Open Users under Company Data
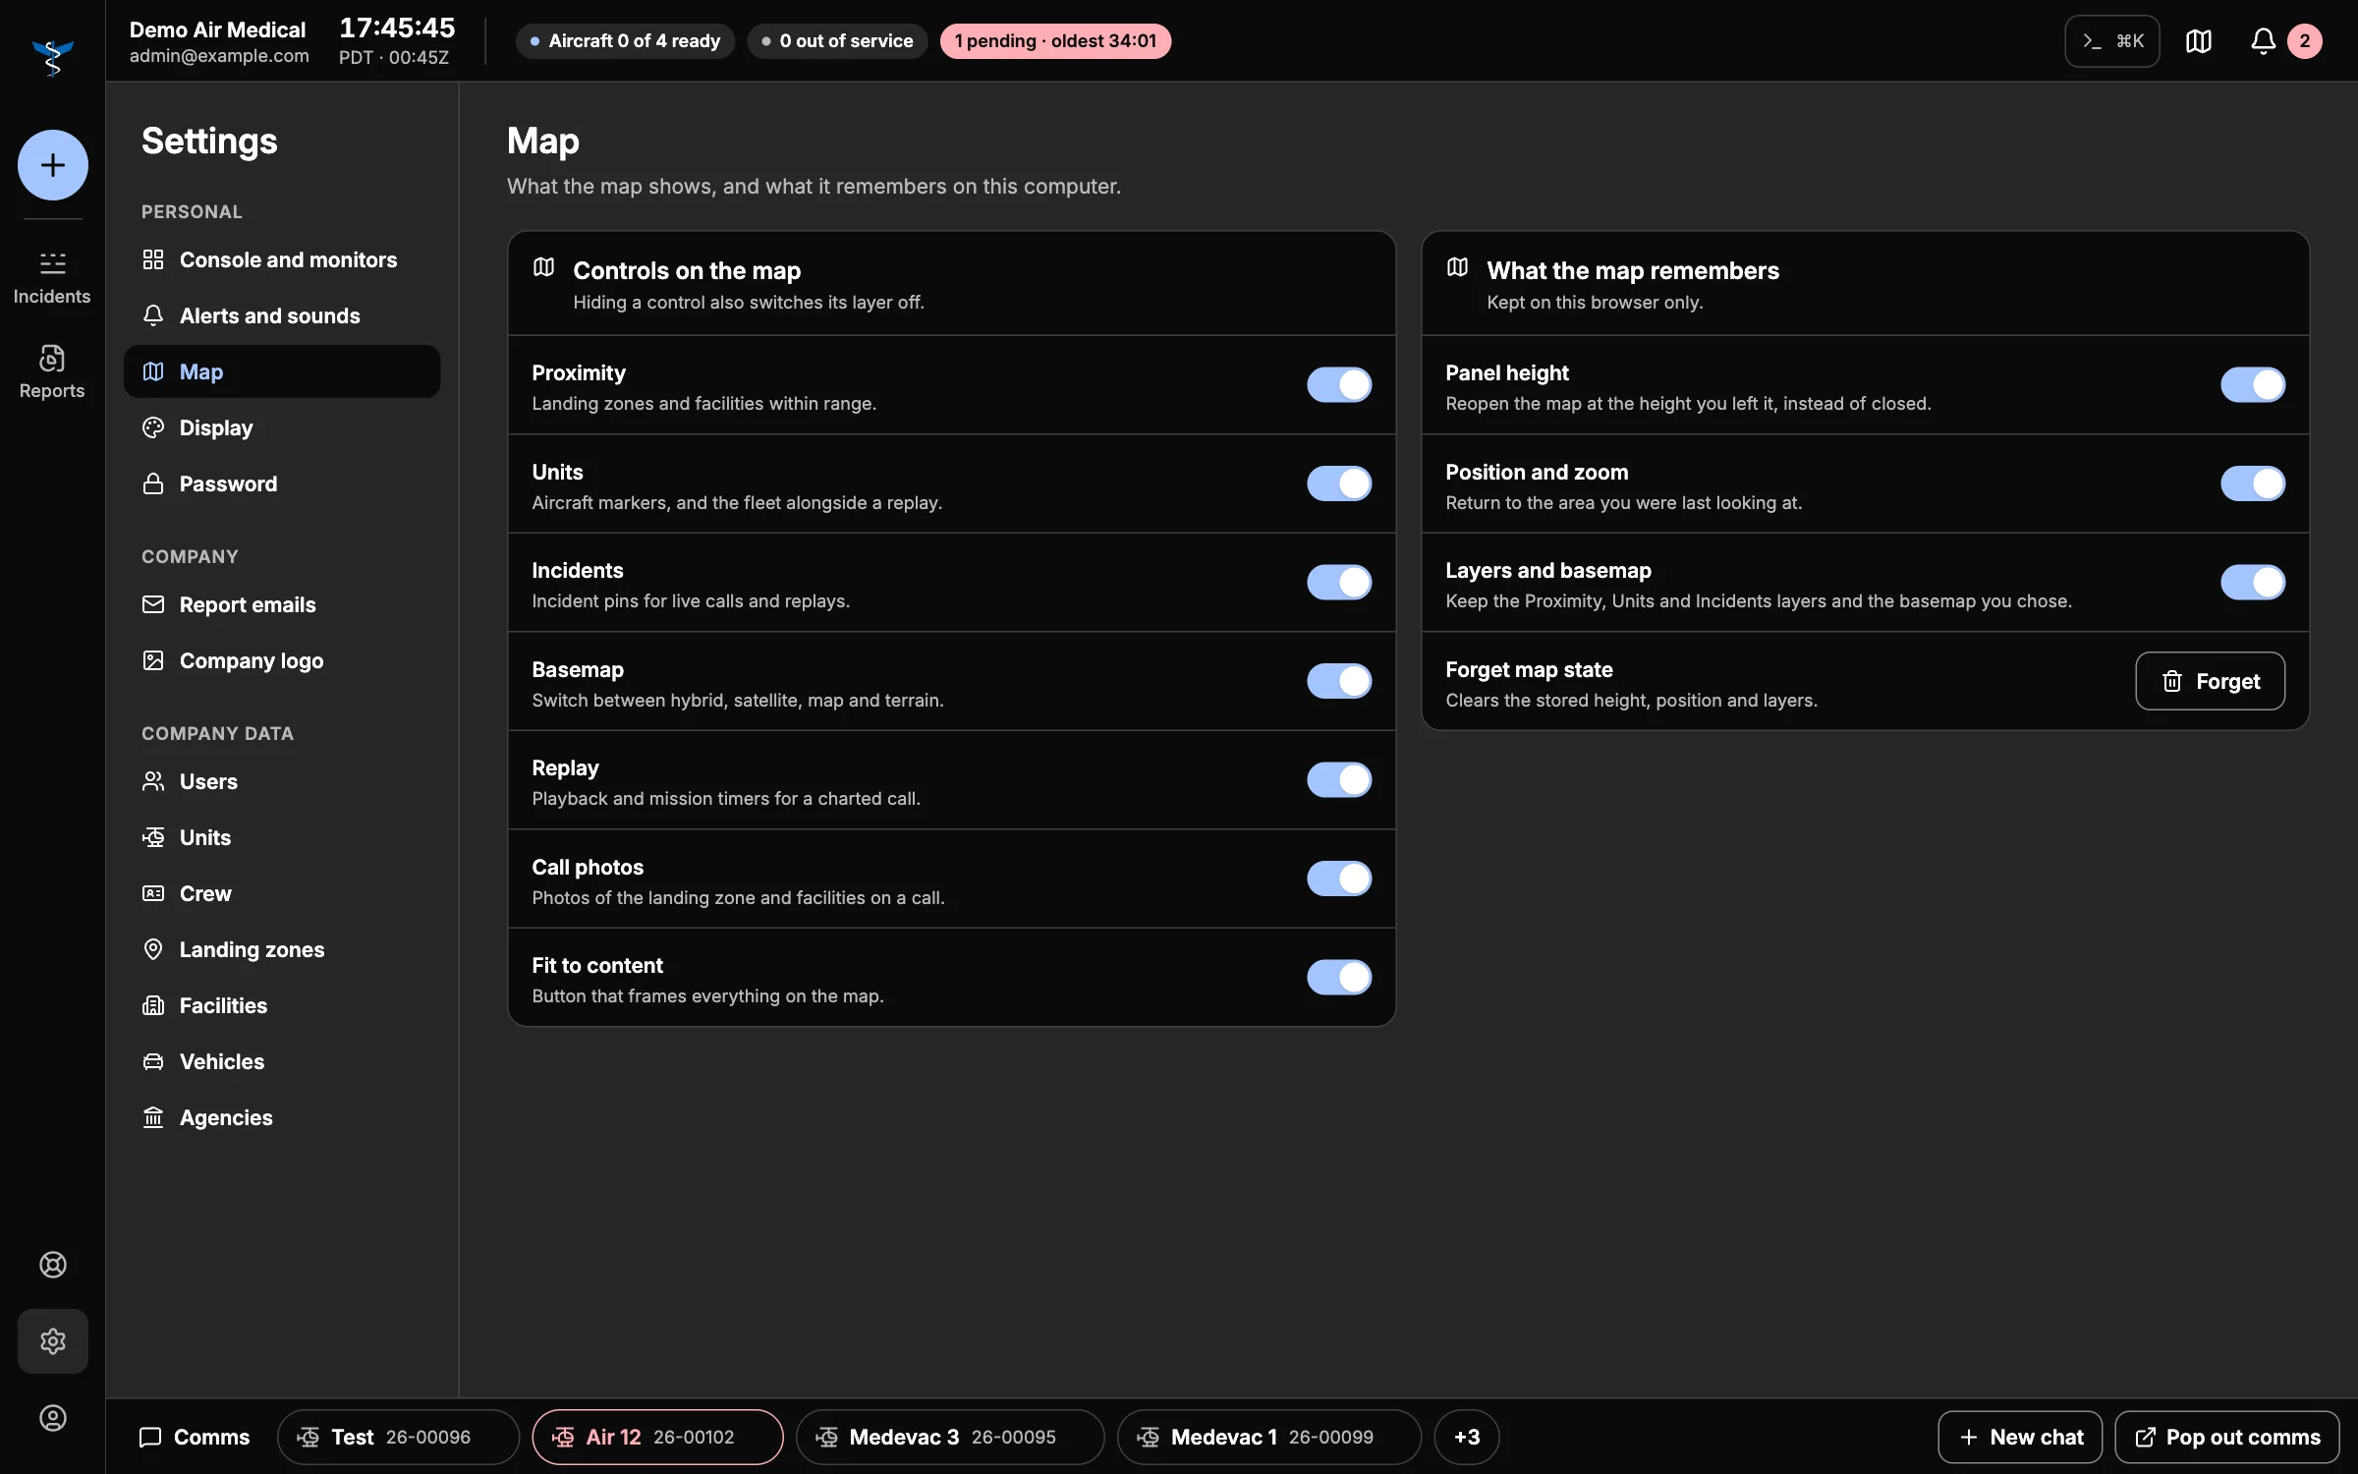 tap(282, 781)
